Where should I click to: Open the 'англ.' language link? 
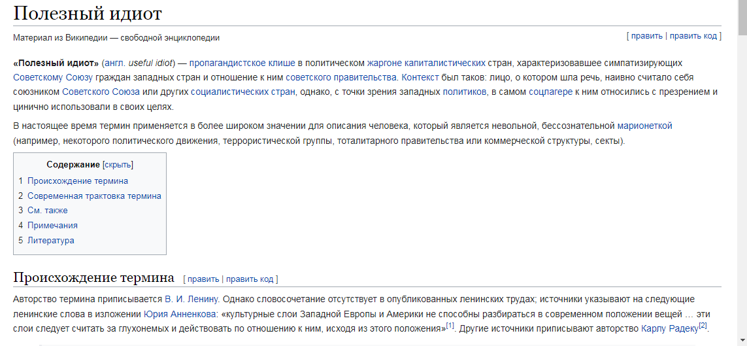[x=115, y=63]
